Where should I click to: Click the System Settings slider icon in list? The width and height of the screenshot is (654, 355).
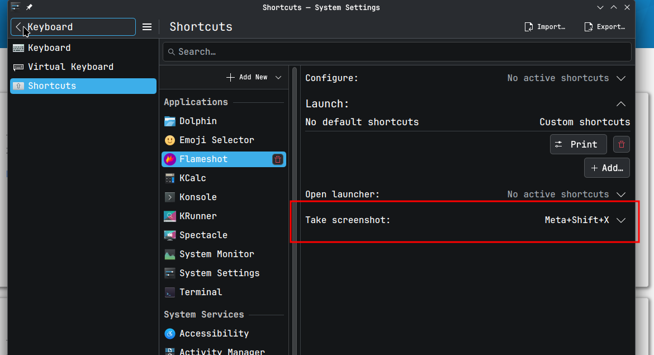170,273
